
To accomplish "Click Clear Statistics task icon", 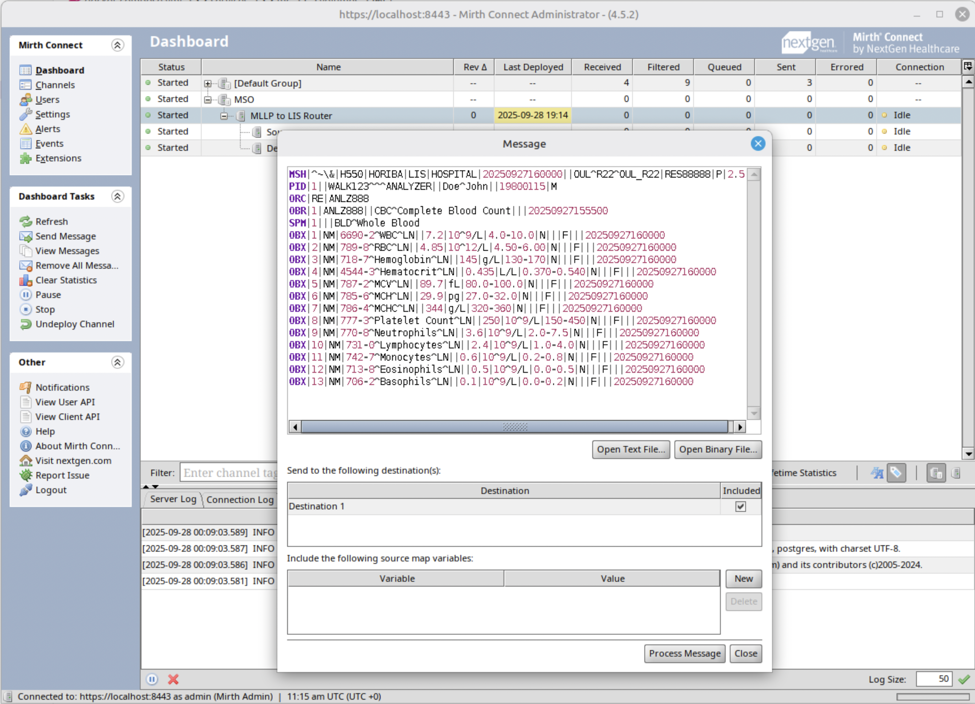I will (x=26, y=280).
